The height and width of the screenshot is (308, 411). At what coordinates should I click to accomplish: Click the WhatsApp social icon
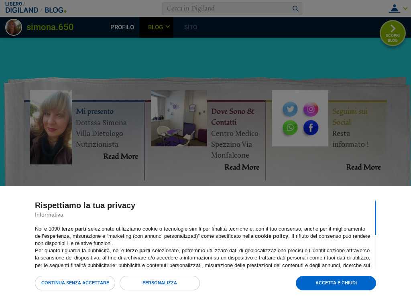click(x=290, y=128)
